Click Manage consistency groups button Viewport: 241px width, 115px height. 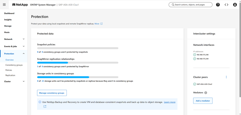[52, 93]
